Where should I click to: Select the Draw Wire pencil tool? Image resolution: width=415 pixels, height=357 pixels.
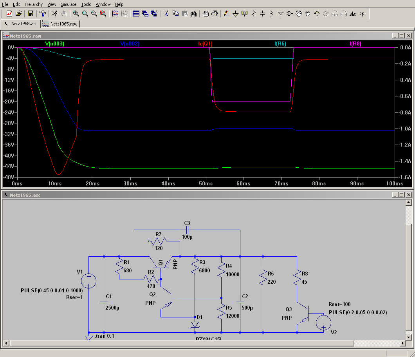point(227,13)
